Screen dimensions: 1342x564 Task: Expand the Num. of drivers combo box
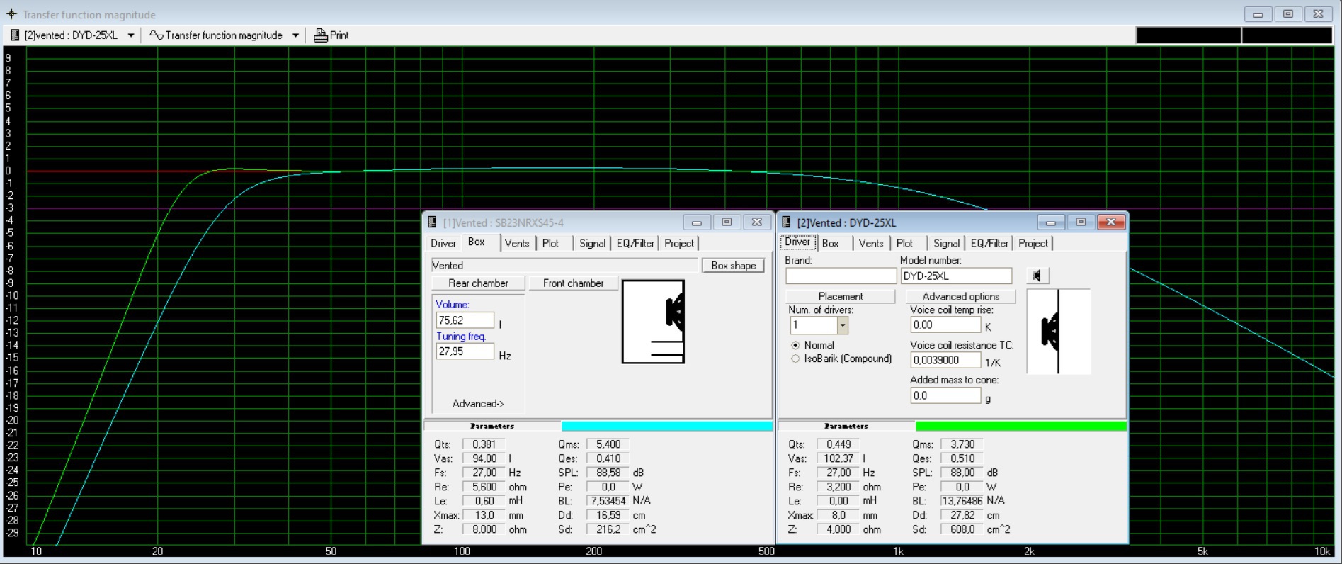coord(843,325)
